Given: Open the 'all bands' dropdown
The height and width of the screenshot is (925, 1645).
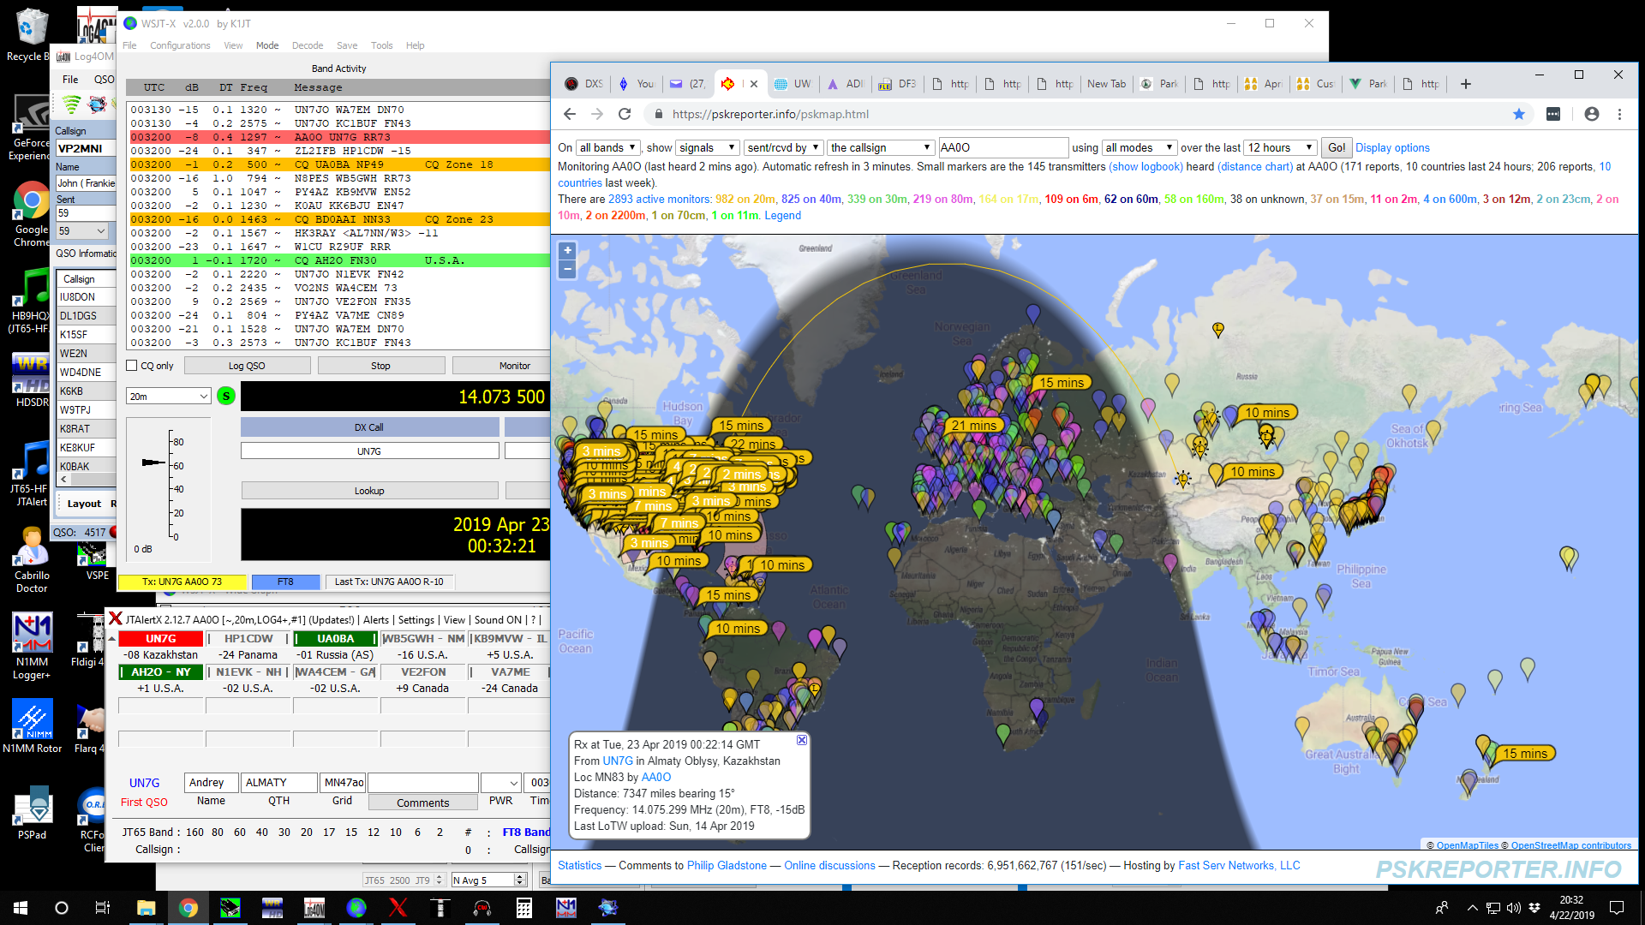Looking at the screenshot, I should [607, 147].
